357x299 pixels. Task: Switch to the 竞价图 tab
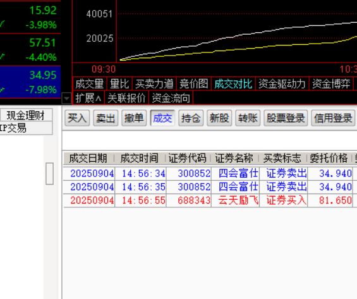point(193,84)
